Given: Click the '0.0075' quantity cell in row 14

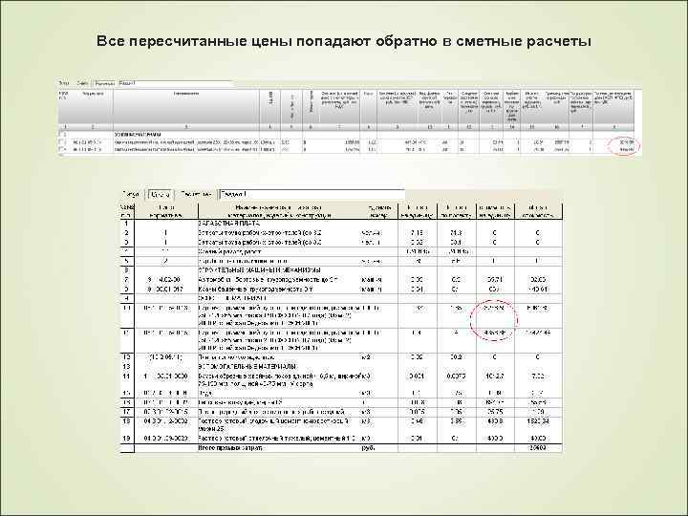Looking at the screenshot, I should pyautogui.click(x=457, y=376).
